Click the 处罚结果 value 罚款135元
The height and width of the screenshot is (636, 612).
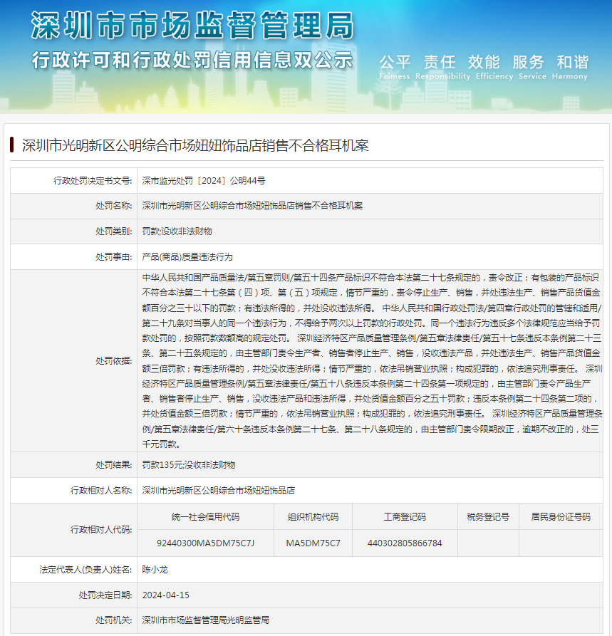point(189,465)
